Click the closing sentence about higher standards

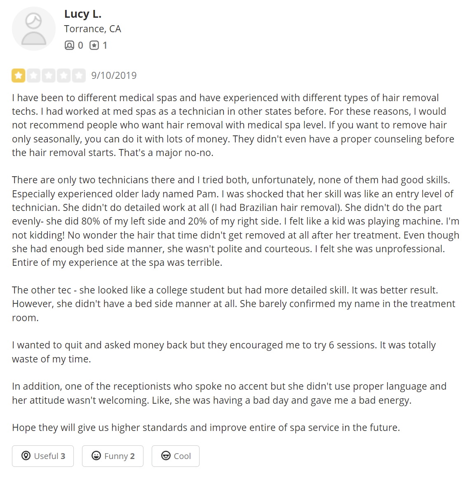tap(206, 427)
